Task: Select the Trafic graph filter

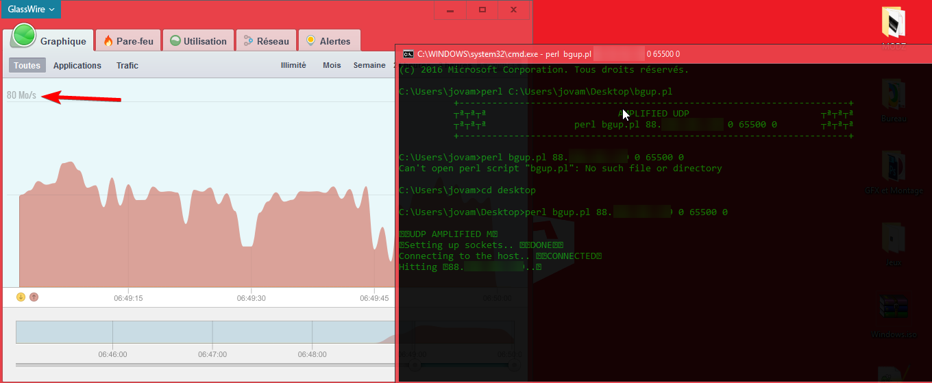Action: [x=127, y=66]
